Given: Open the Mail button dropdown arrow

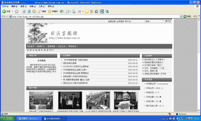Looking at the screenshot, I should [x=70, y=11].
